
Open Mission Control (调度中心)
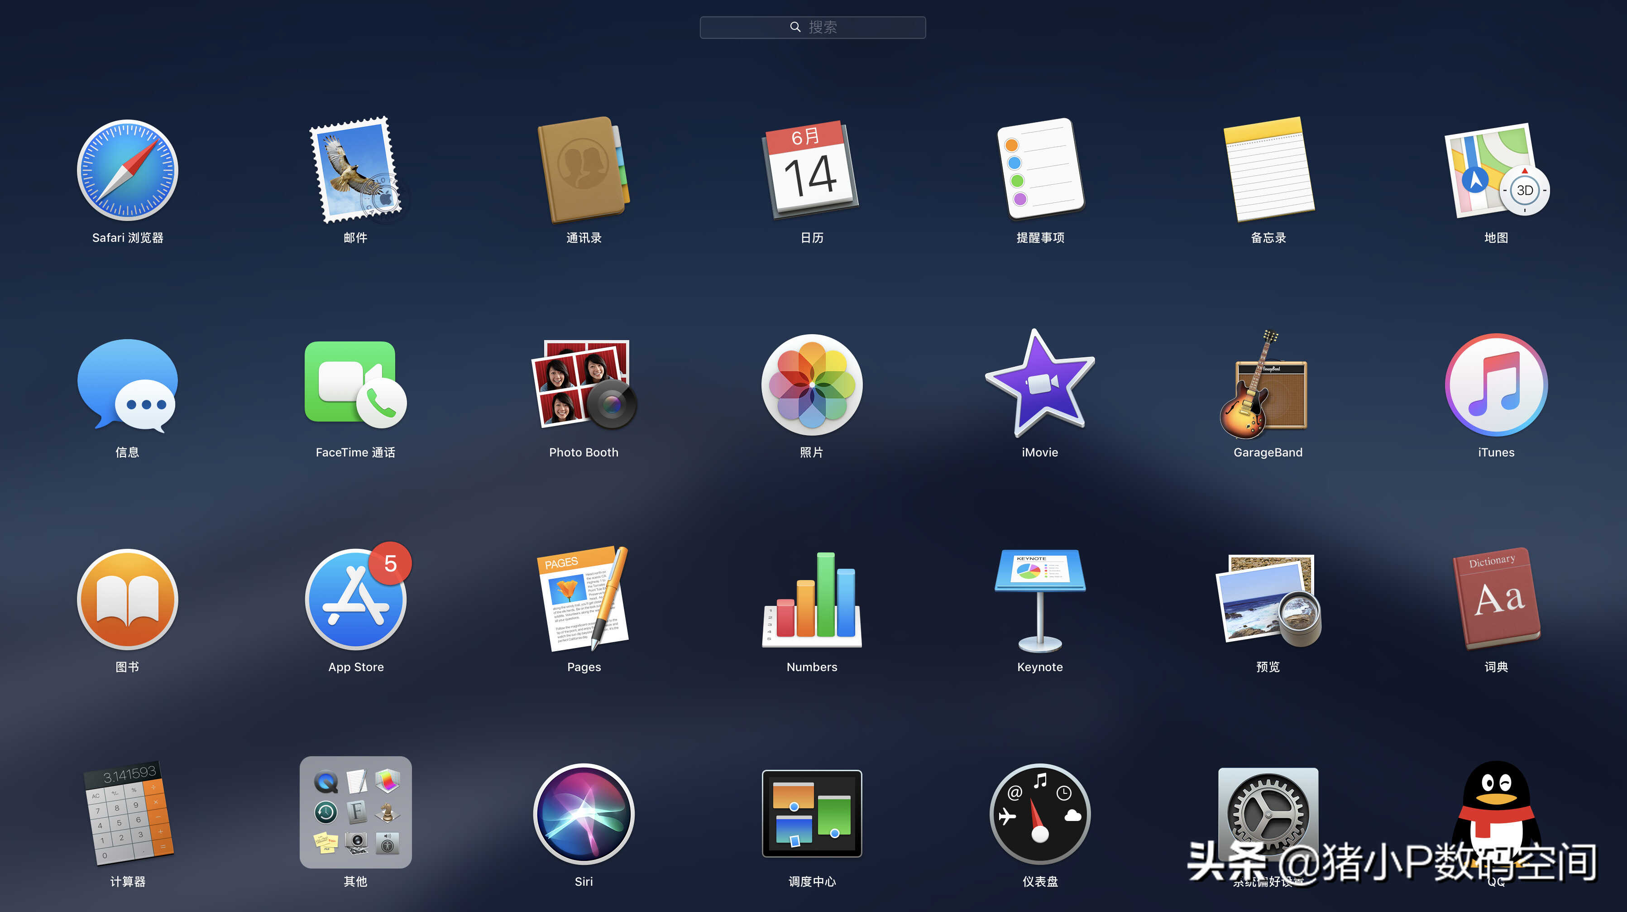tap(812, 813)
